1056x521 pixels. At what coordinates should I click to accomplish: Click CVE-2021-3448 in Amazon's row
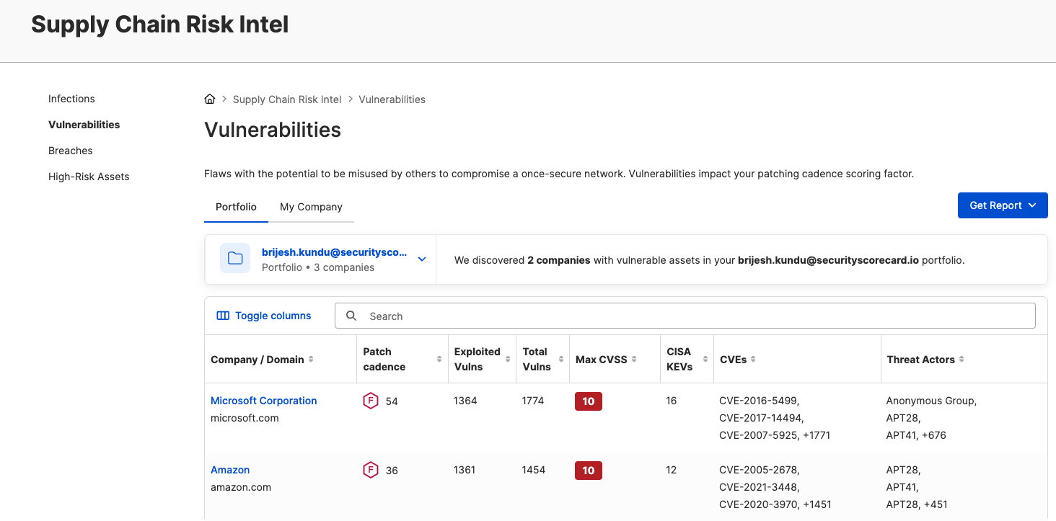tap(758, 487)
